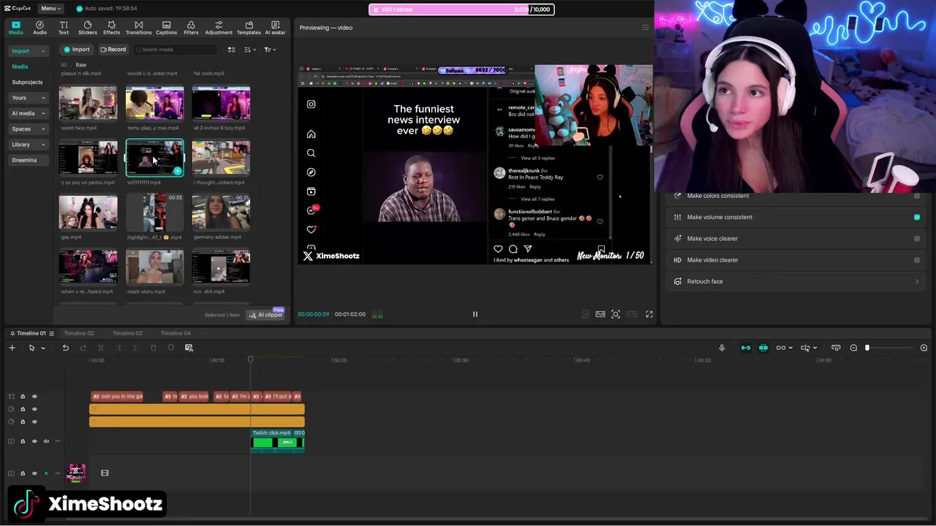Open Subprojects in sidebar

(x=27, y=83)
